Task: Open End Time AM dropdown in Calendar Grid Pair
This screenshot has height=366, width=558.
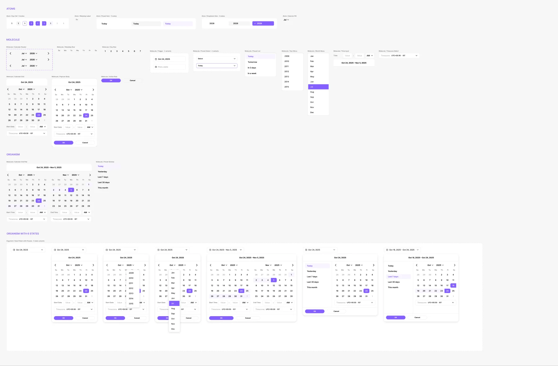Action: 87,212
